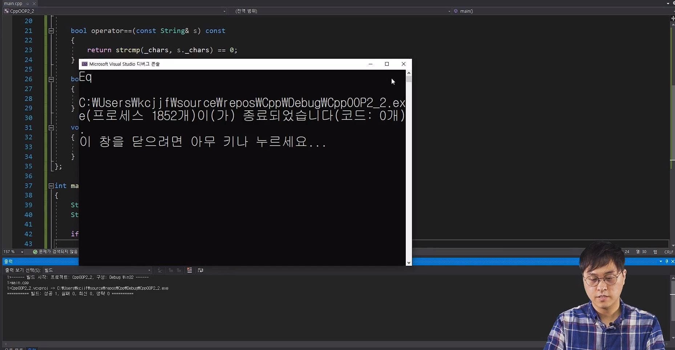The image size is (675, 350).
Task: Click the find message in code icon
Action: pos(160,270)
